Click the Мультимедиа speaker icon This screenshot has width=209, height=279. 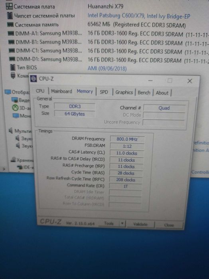(x=11, y=131)
